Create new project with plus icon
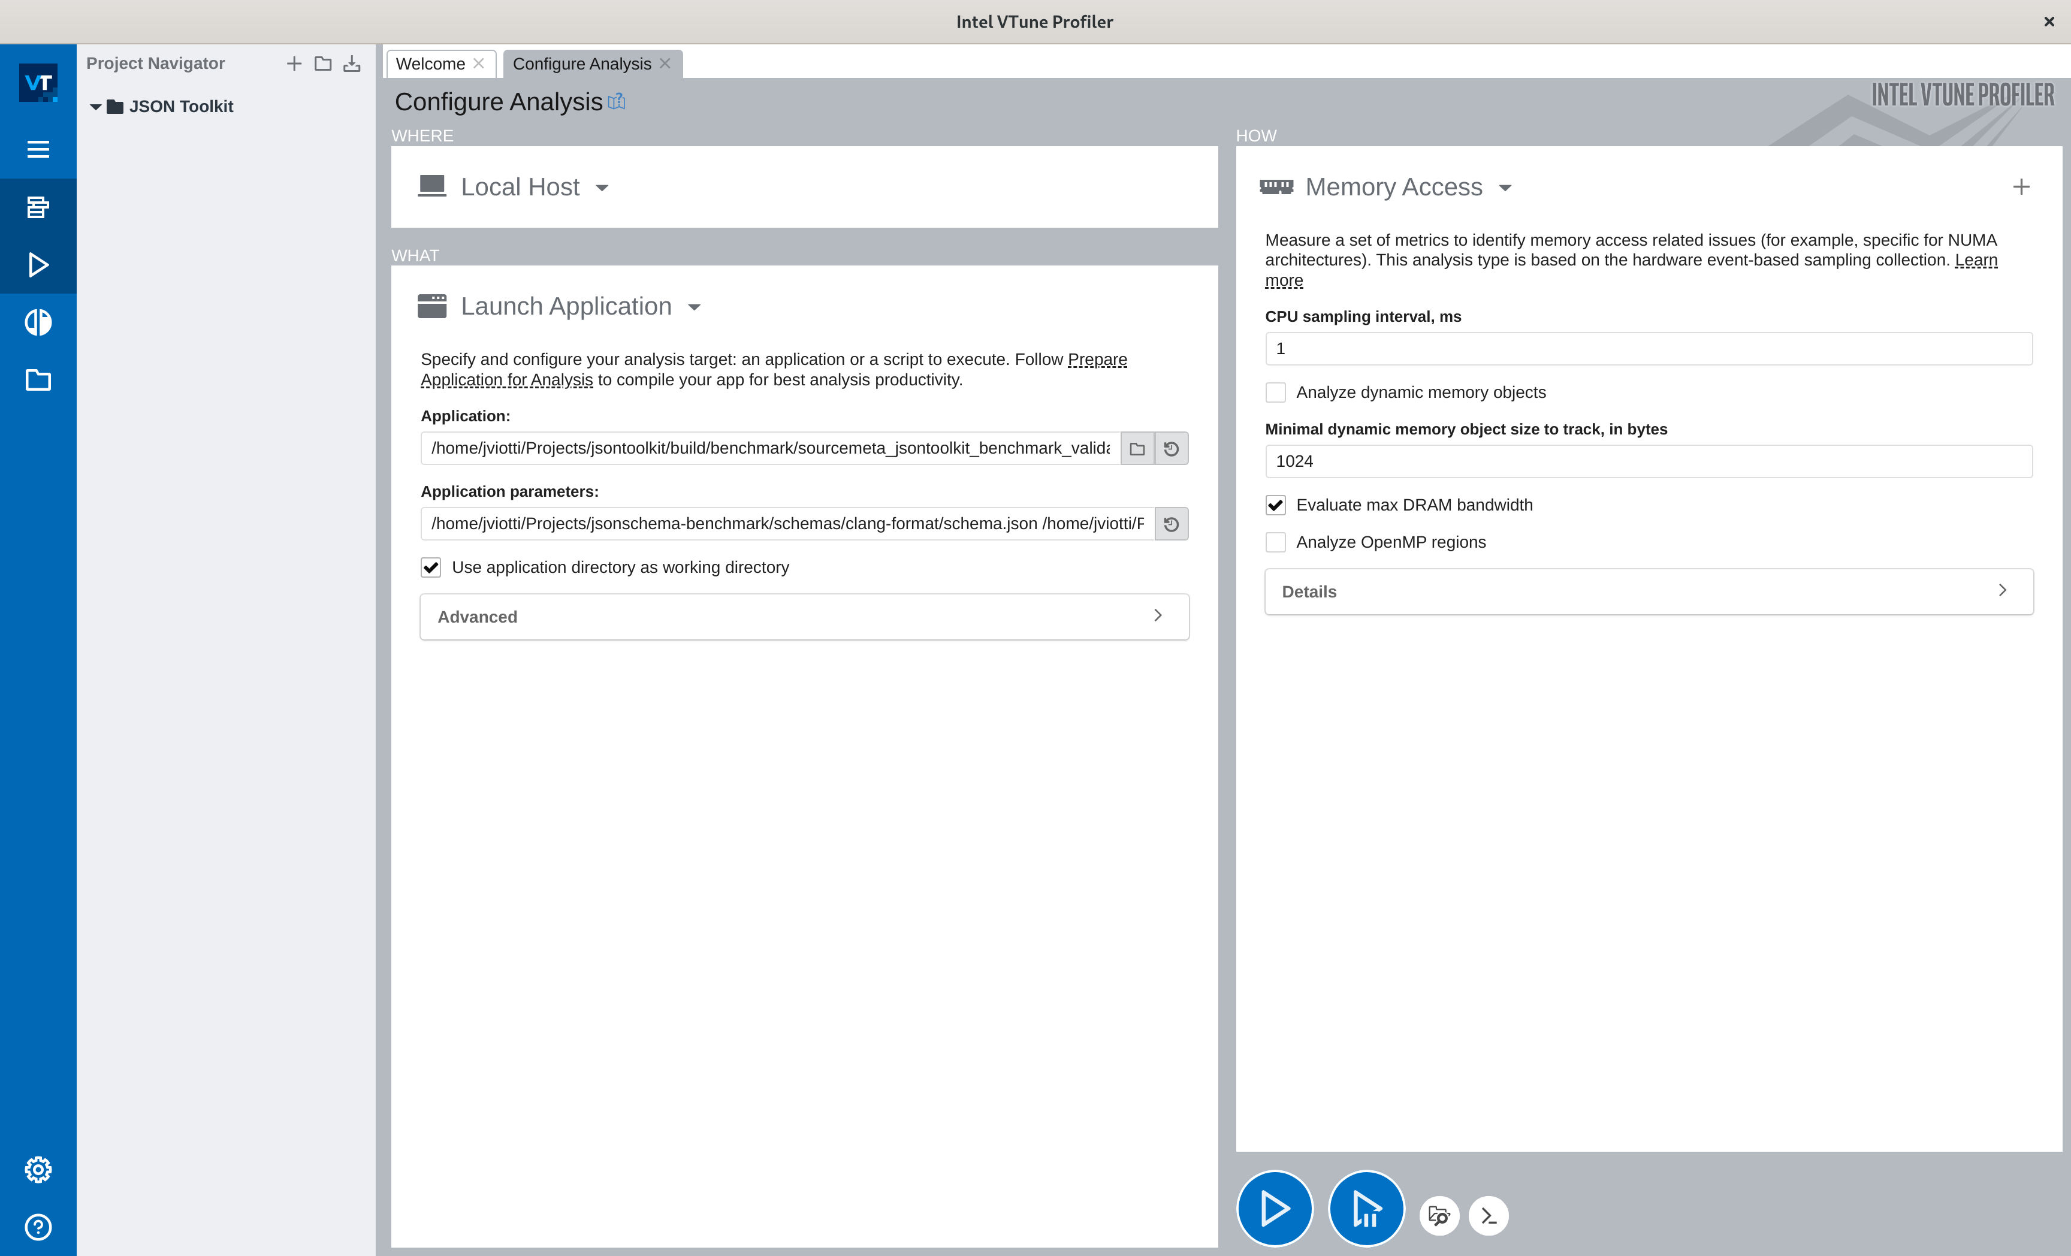This screenshot has width=2071, height=1256. 294,64
